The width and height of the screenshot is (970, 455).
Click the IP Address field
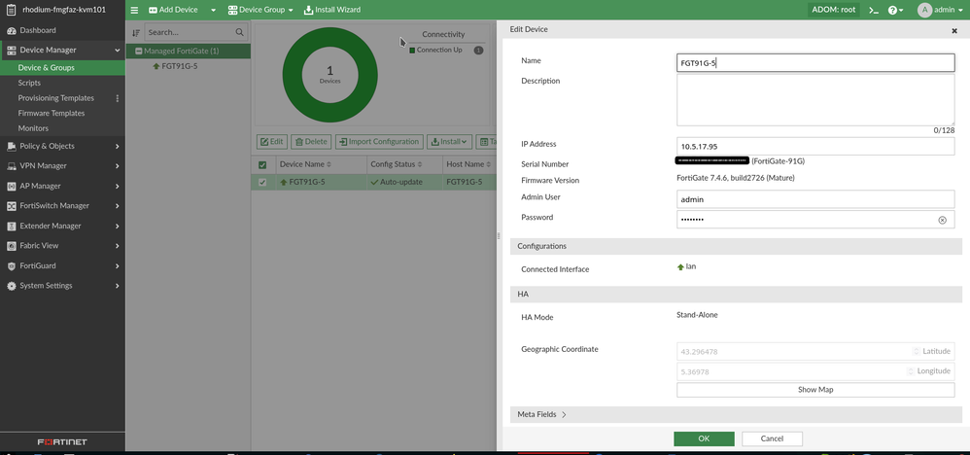tap(815, 146)
